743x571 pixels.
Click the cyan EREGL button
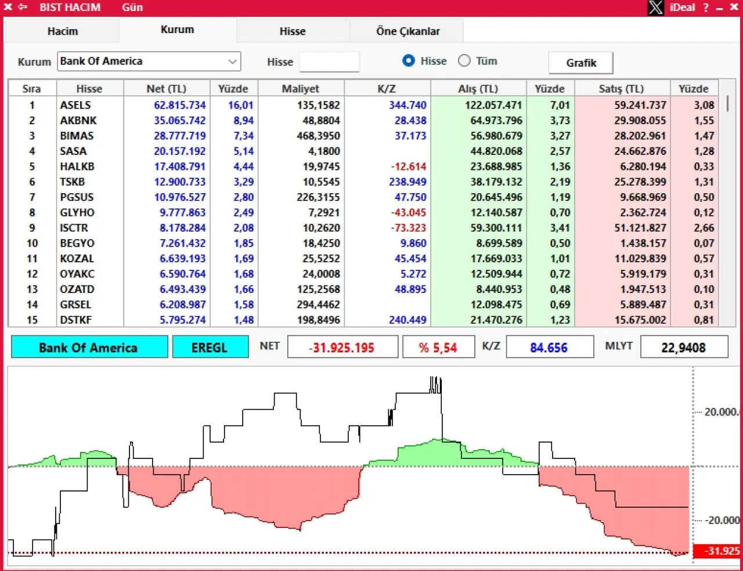210,347
